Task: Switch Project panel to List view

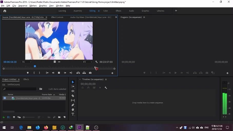Action: 9,117
